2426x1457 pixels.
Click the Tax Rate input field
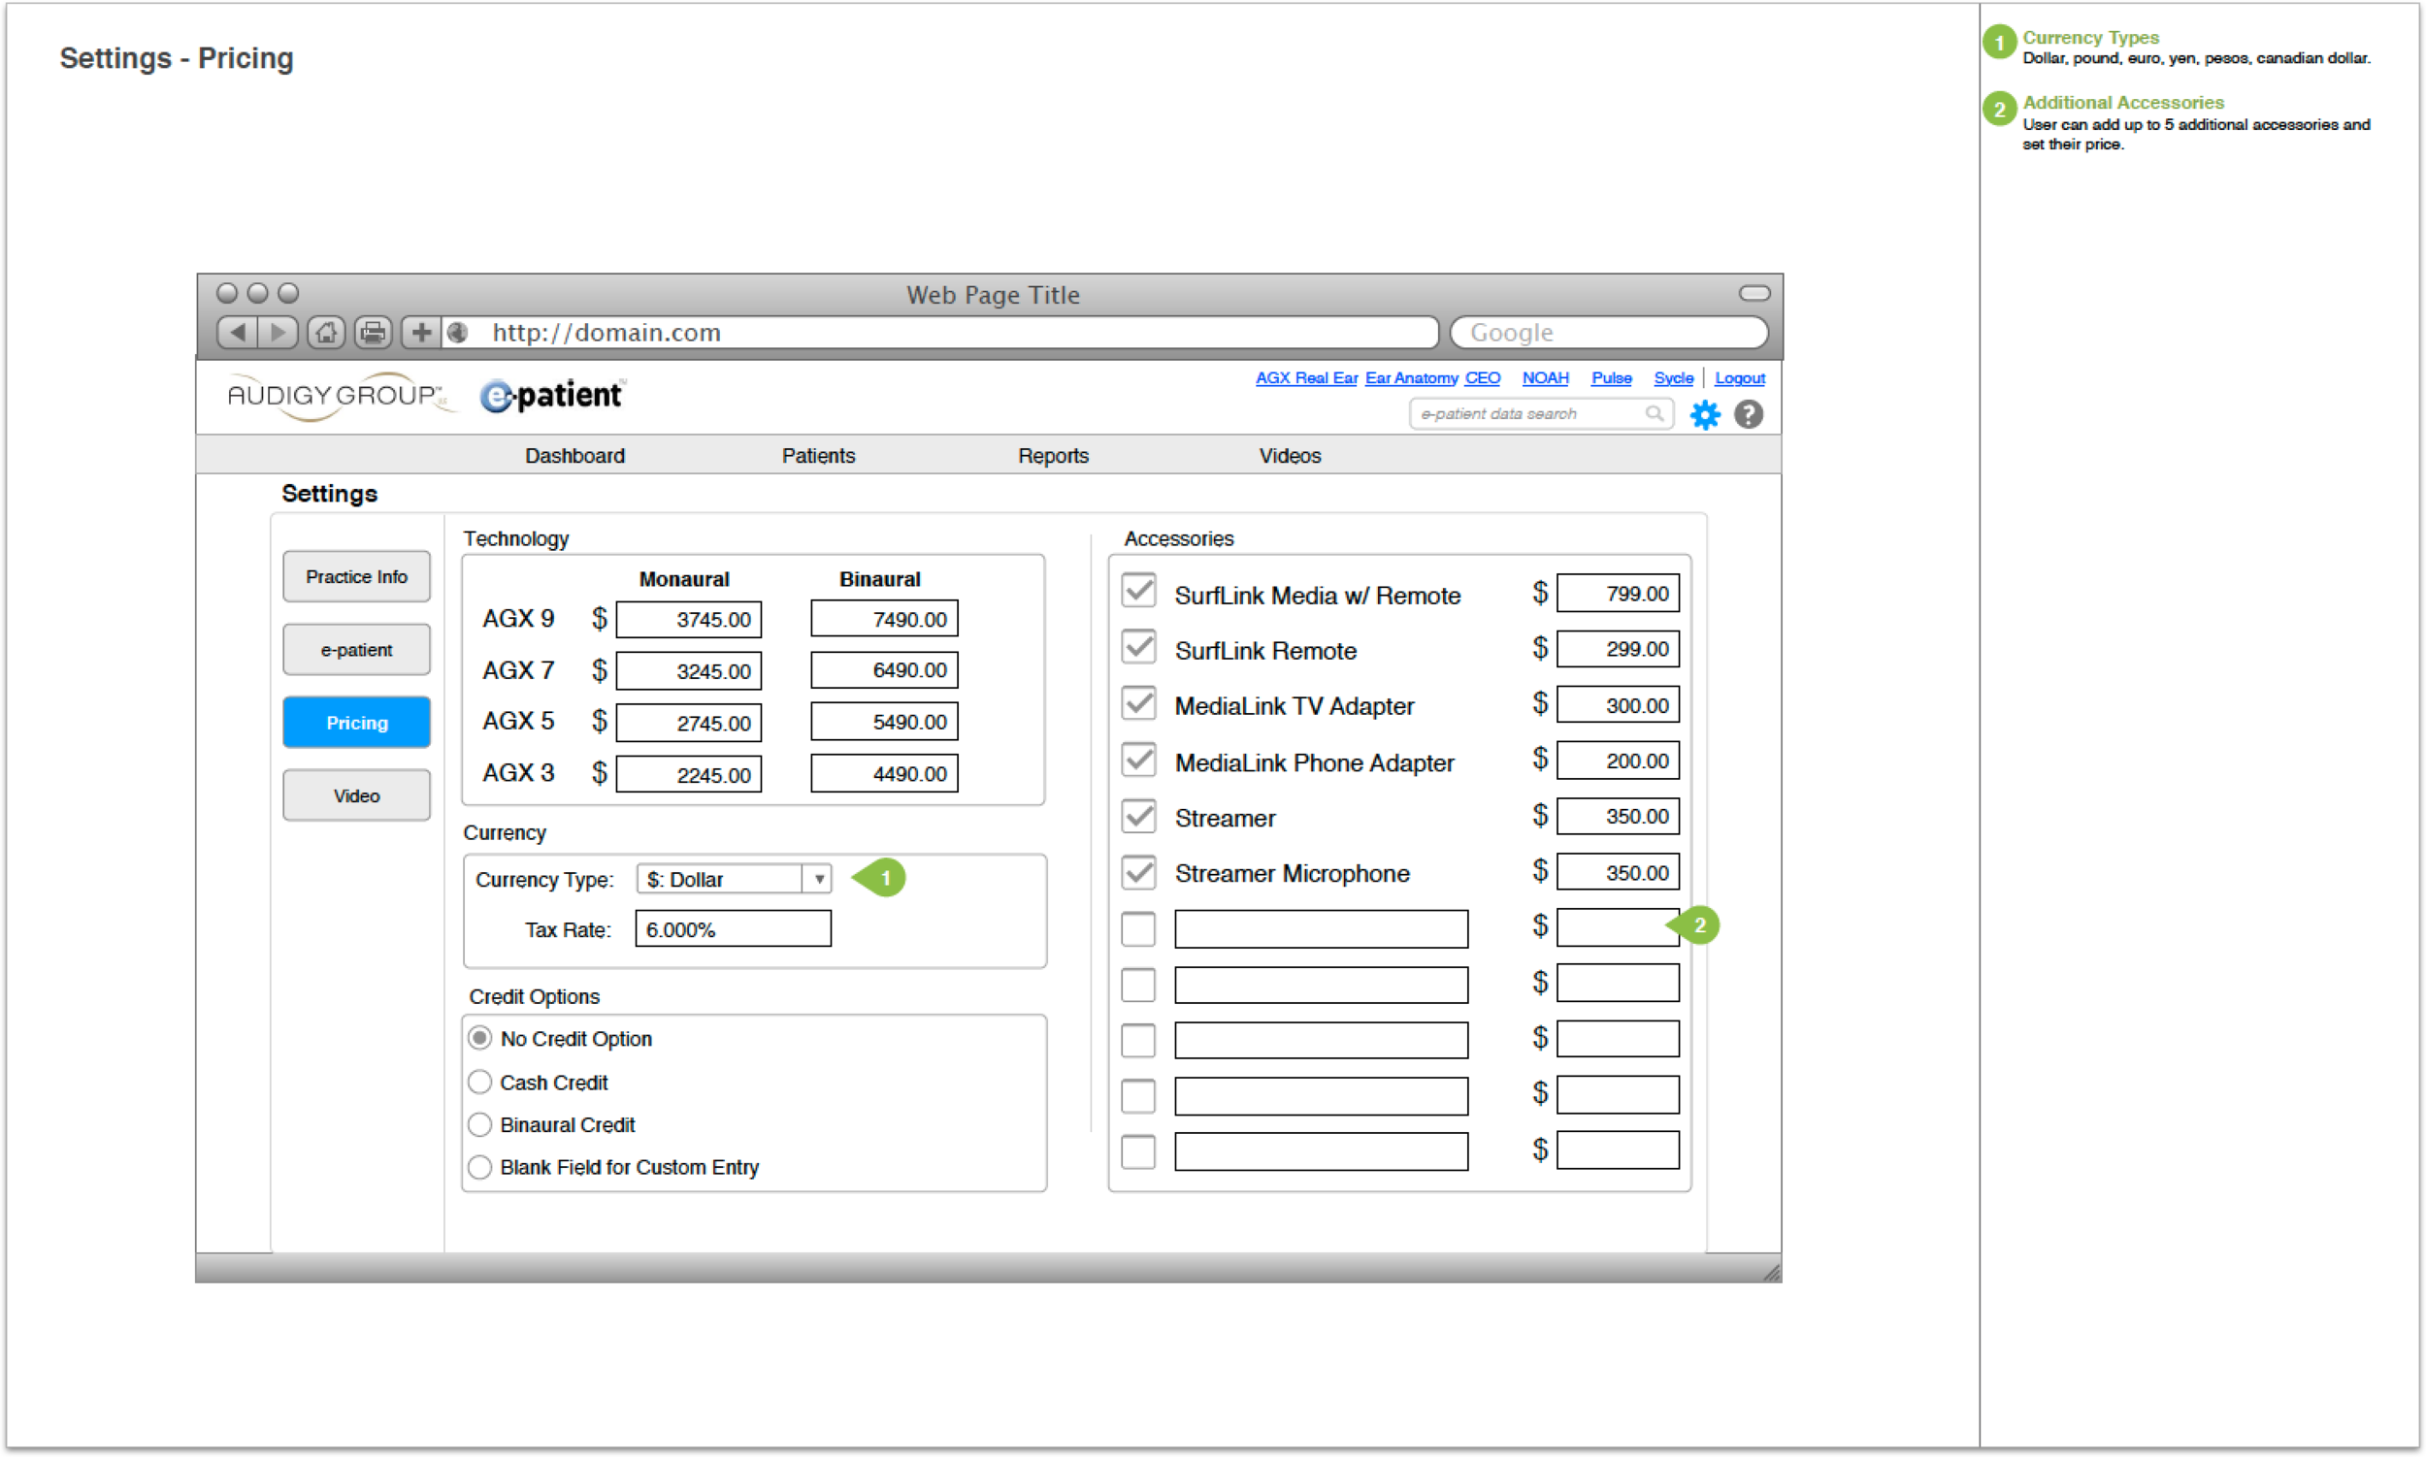733,928
